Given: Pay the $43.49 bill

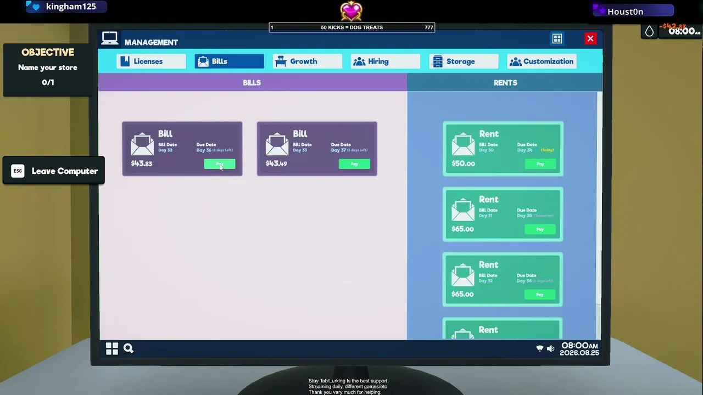Looking at the screenshot, I should [354, 164].
